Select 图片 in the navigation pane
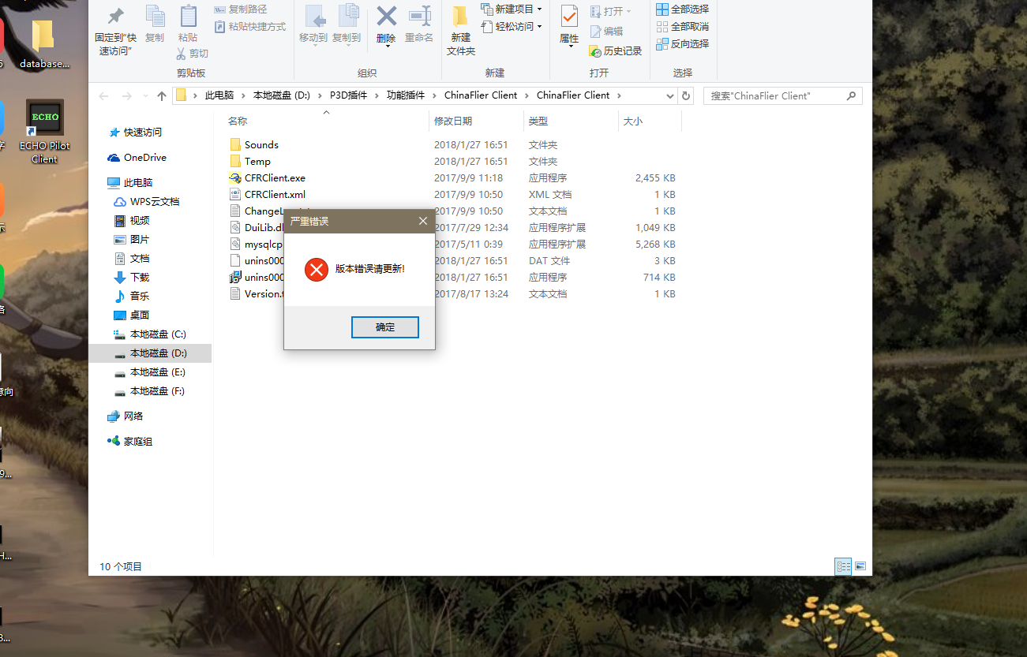1027x657 pixels. [x=140, y=240]
